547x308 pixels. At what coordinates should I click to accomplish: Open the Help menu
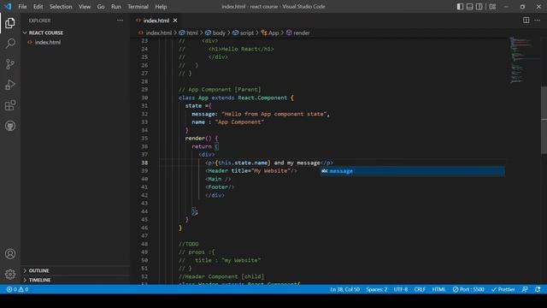coord(161,7)
